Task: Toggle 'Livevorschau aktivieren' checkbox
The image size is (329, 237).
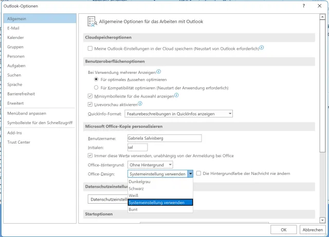Action: pos(90,104)
